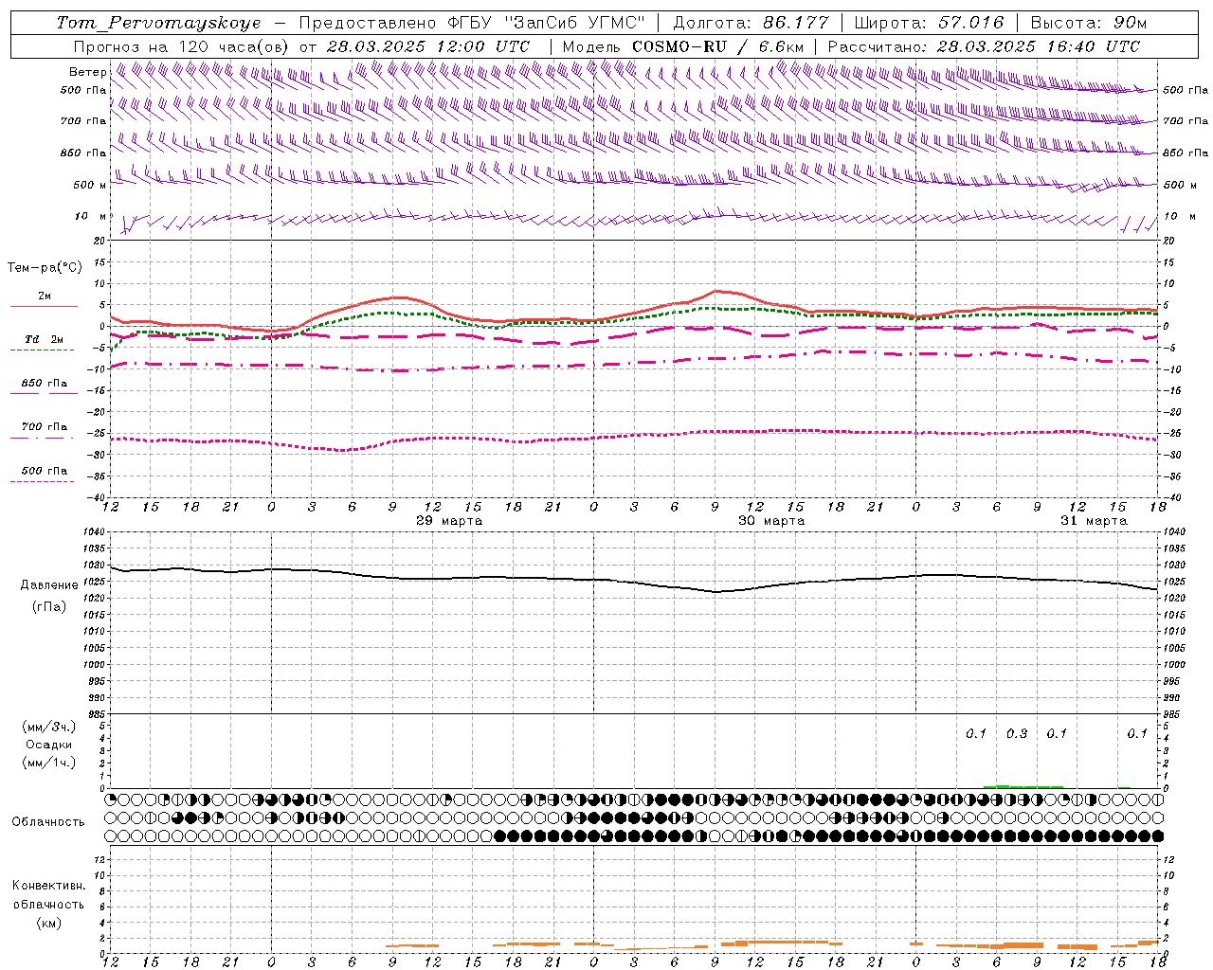This screenshot has height=970, width=1213.
Task: Click the 500 м wind level label on the left
Action: (90, 185)
